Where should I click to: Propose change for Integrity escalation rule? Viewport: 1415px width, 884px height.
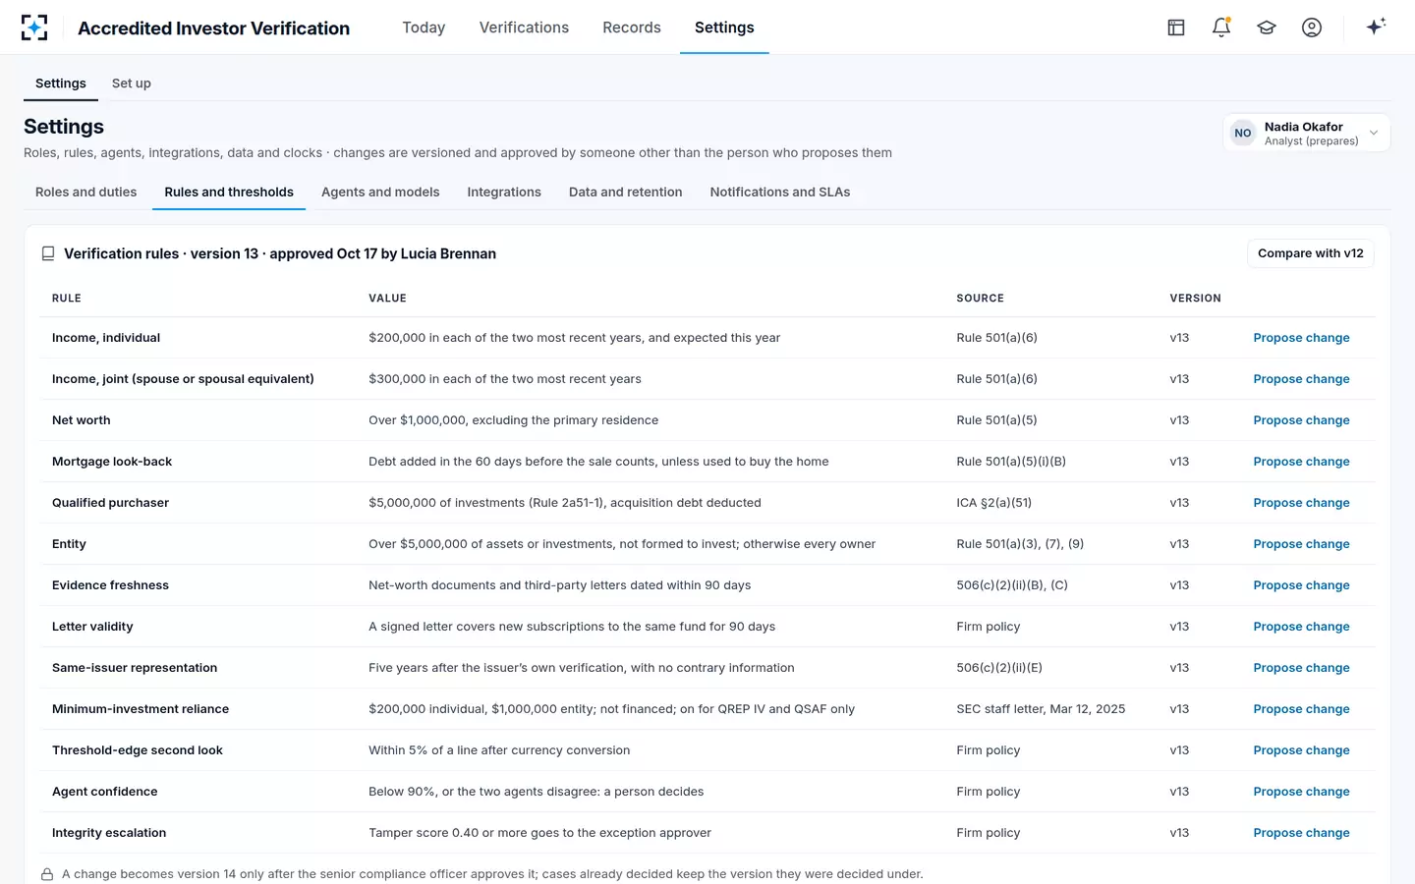[1302, 833]
